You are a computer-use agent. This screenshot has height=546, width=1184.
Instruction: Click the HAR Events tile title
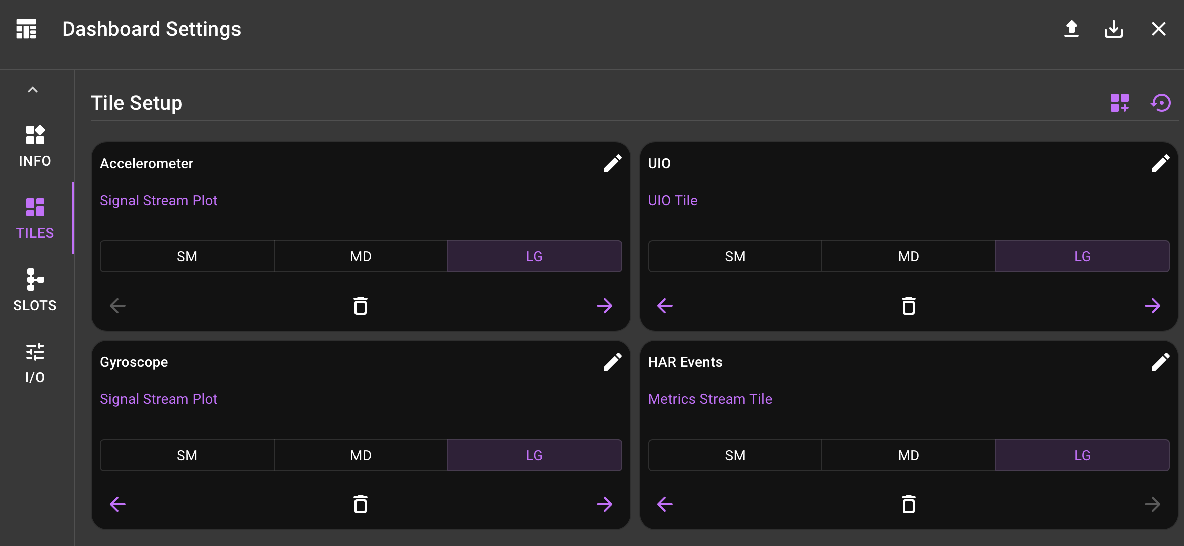click(x=685, y=362)
